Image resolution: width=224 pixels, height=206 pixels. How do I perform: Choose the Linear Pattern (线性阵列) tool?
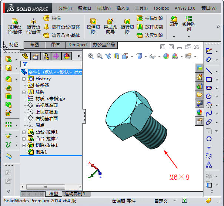189,18
